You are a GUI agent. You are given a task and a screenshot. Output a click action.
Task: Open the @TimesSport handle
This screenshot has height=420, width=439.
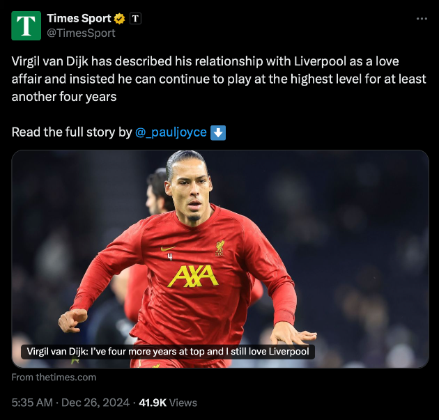(81, 33)
